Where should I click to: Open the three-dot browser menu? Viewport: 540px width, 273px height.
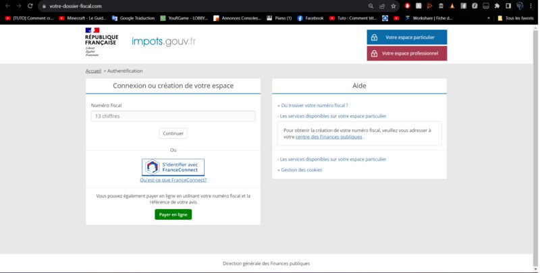tap(531, 6)
